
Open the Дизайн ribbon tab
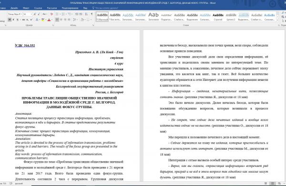pyautogui.click(x=14, y=8)
